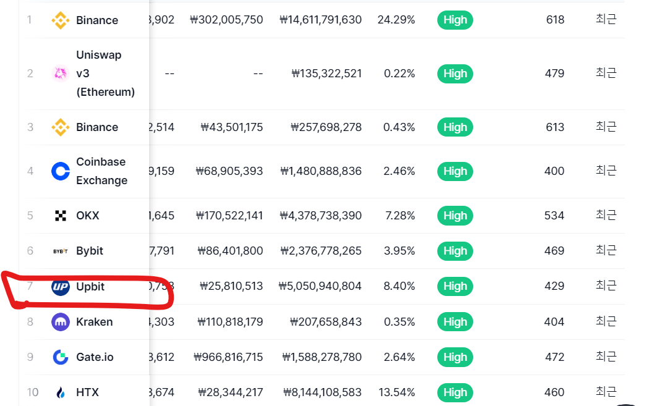This screenshot has height=406, width=655.
Task: Open the Binance link in row 3
Action: point(97,127)
